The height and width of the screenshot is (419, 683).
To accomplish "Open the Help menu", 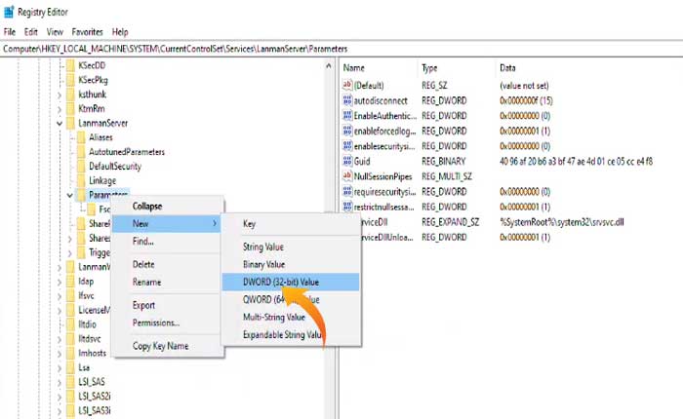I will coord(120,32).
